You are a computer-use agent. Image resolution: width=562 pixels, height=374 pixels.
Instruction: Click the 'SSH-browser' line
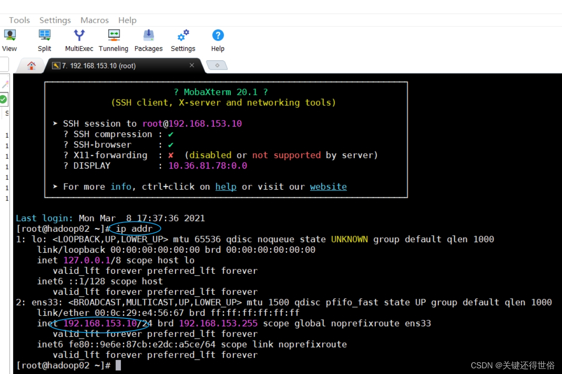tap(118, 145)
